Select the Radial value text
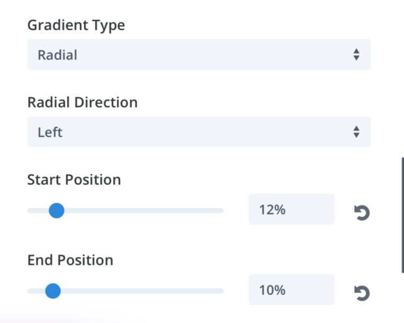404x323 pixels. (57, 55)
